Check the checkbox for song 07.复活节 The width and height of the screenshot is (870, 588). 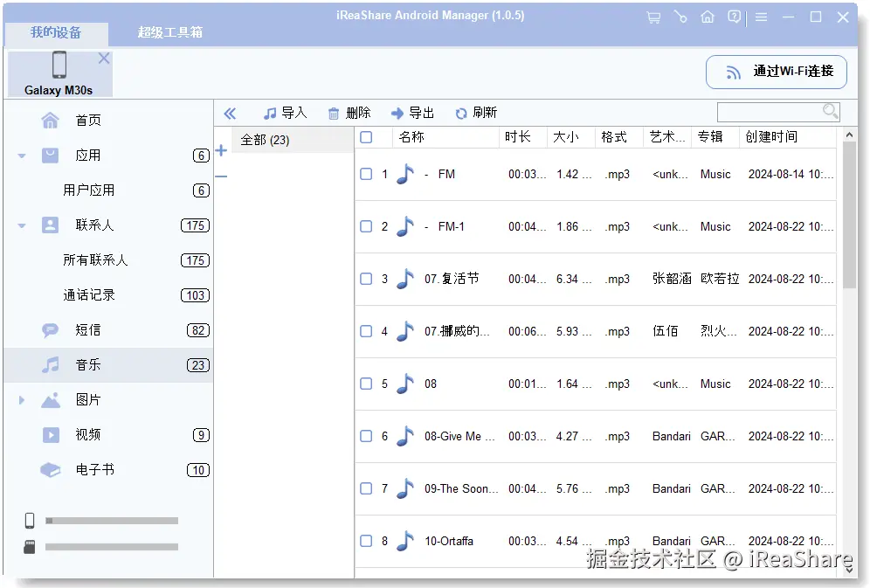point(367,278)
